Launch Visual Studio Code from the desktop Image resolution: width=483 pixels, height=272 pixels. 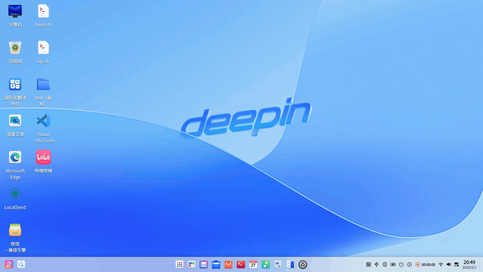[x=43, y=121]
